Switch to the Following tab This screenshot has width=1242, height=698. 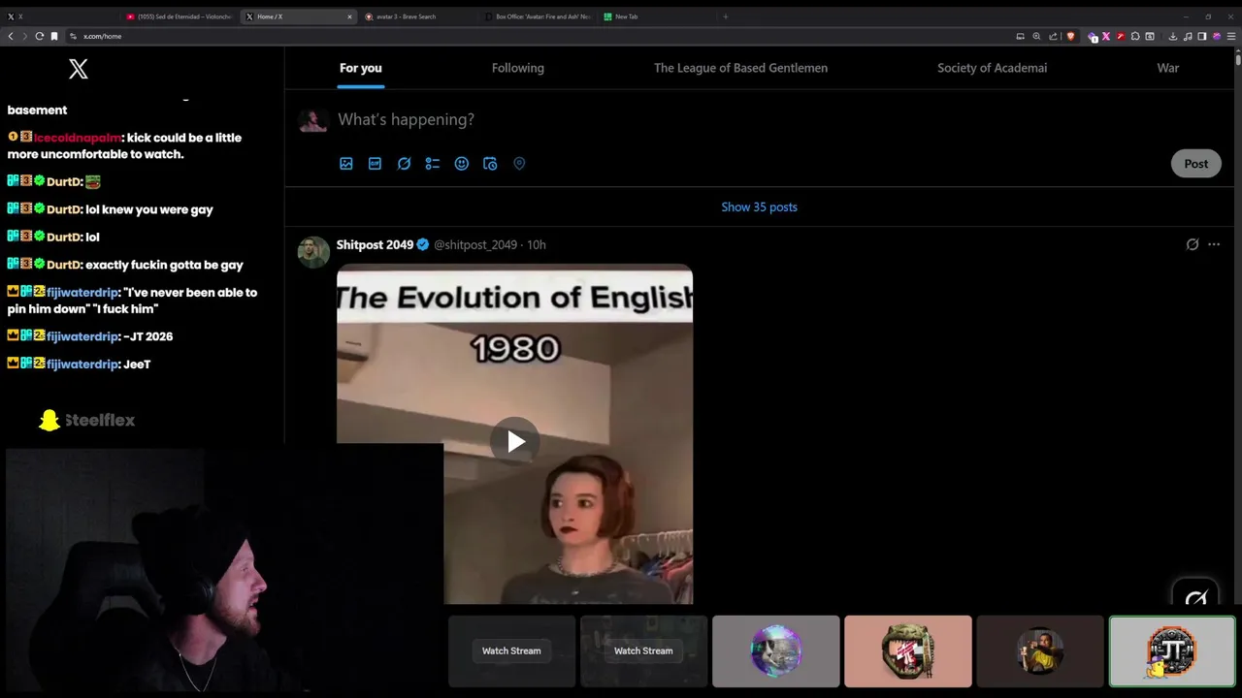click(x=518, y=68)
